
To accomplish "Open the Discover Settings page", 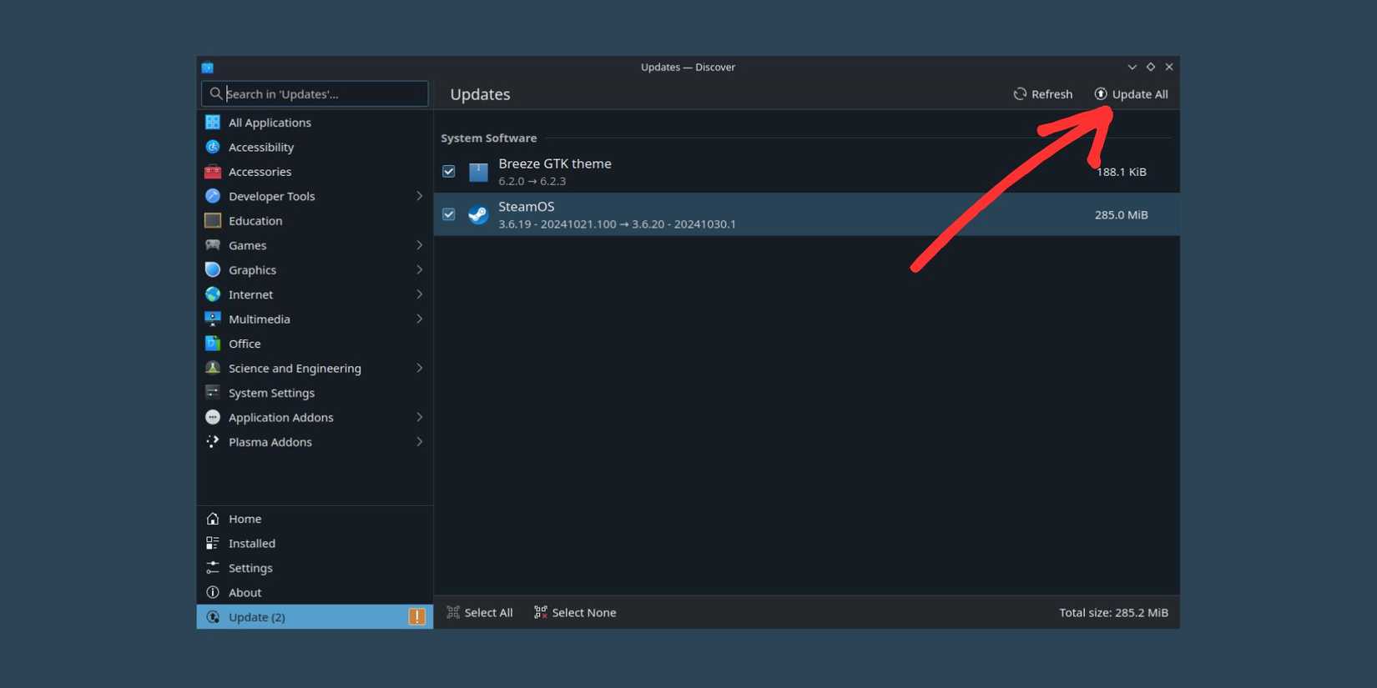I will pos(250,568).
